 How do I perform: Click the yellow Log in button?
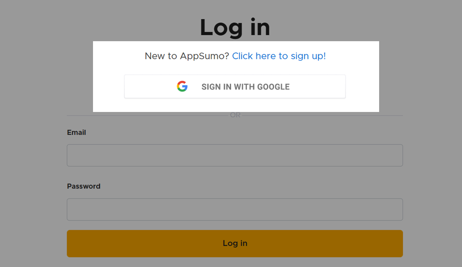(235, 243)
